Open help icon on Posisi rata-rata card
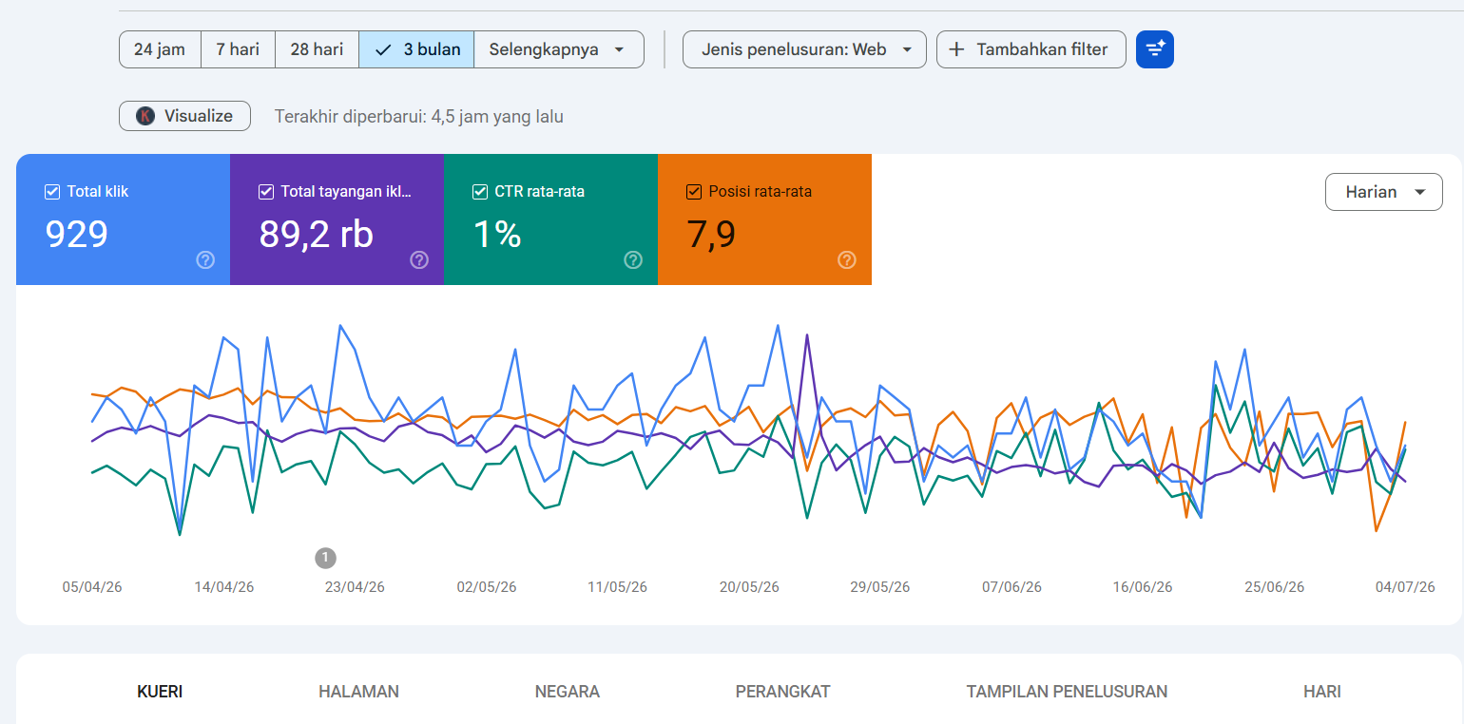This screenshot has height=724, width=1464. pos(847,260)
